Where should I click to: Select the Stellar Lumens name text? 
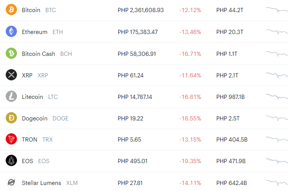[41, 183]
